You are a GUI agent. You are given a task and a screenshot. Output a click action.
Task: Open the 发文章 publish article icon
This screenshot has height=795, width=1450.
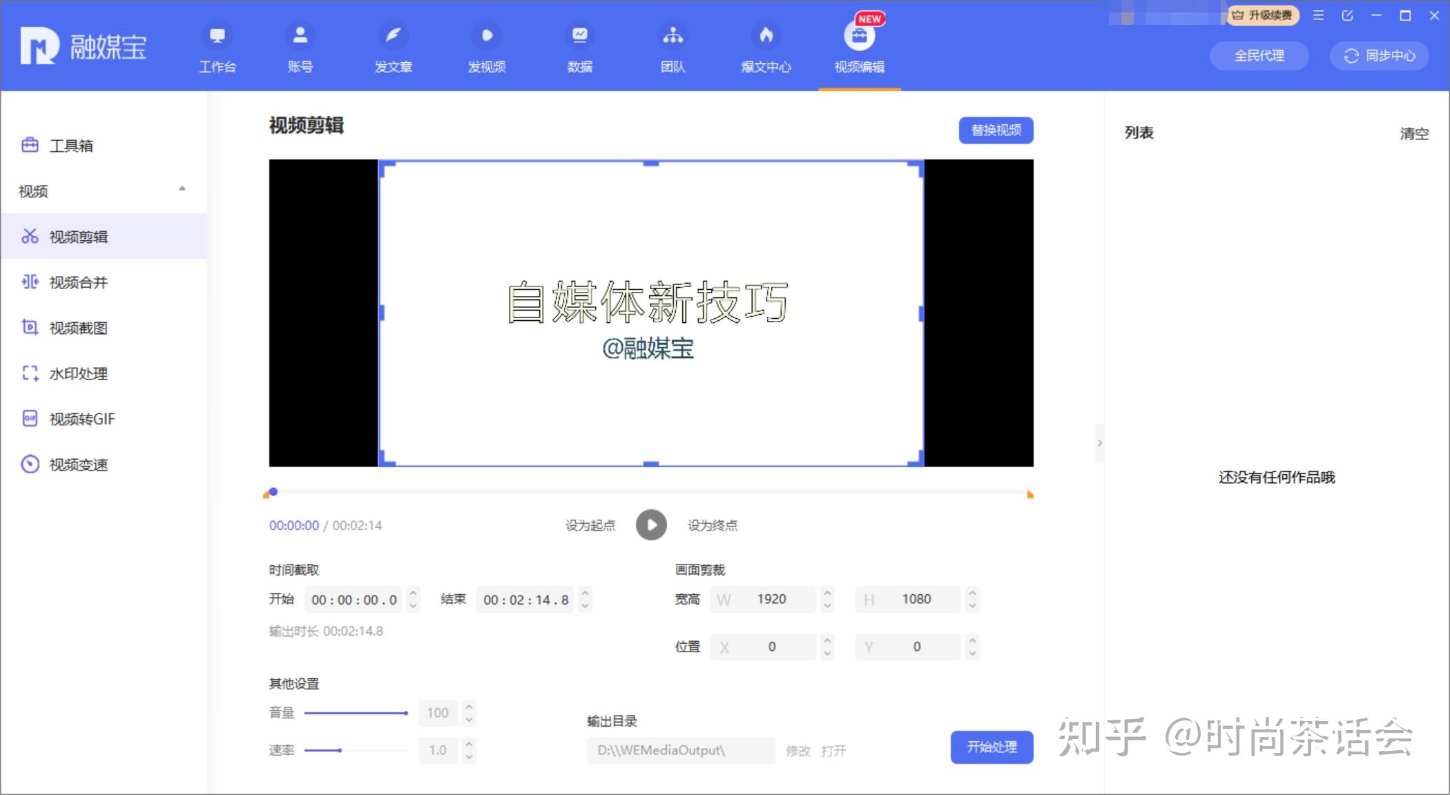393,35
